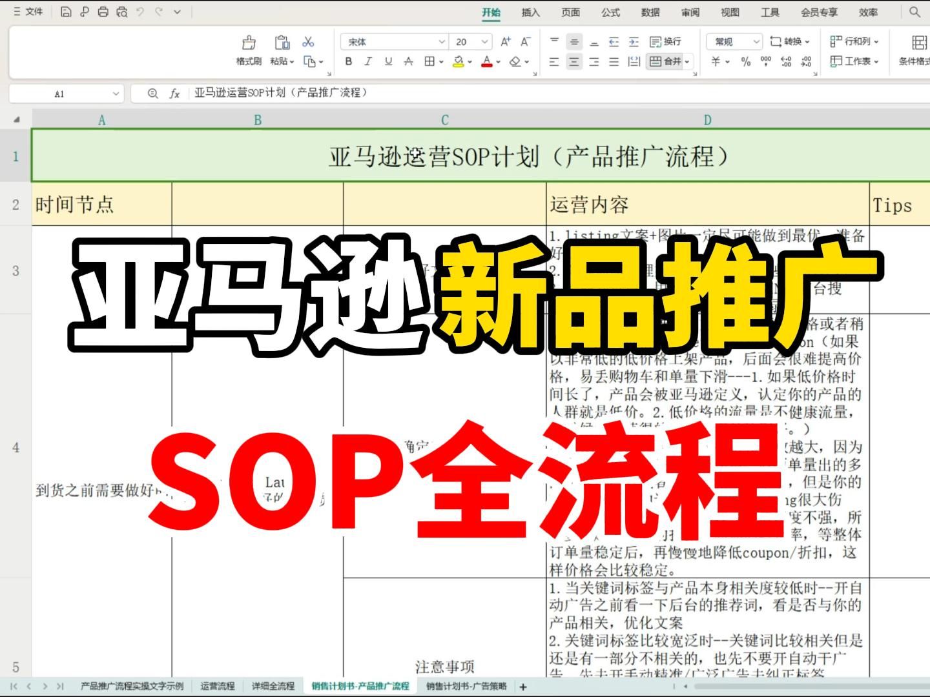Click the Undo arrow
This screenshot has height=697, width=930.
pyautogui.click(x=141, y=12)
